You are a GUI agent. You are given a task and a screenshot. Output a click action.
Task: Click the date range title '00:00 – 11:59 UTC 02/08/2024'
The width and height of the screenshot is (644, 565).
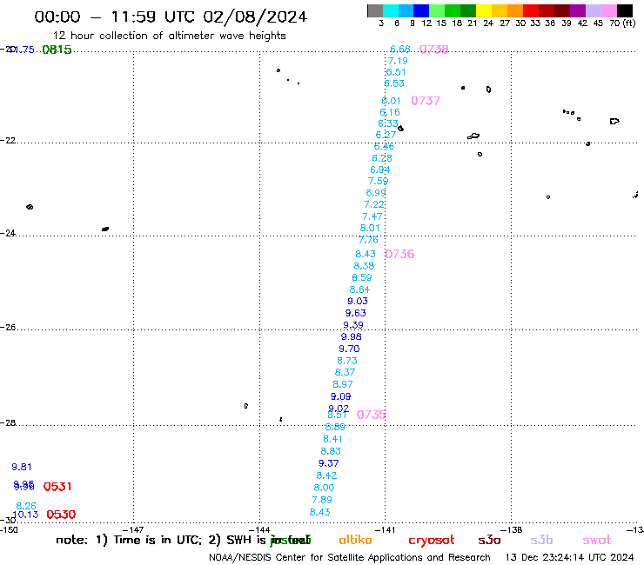(171, 17)
